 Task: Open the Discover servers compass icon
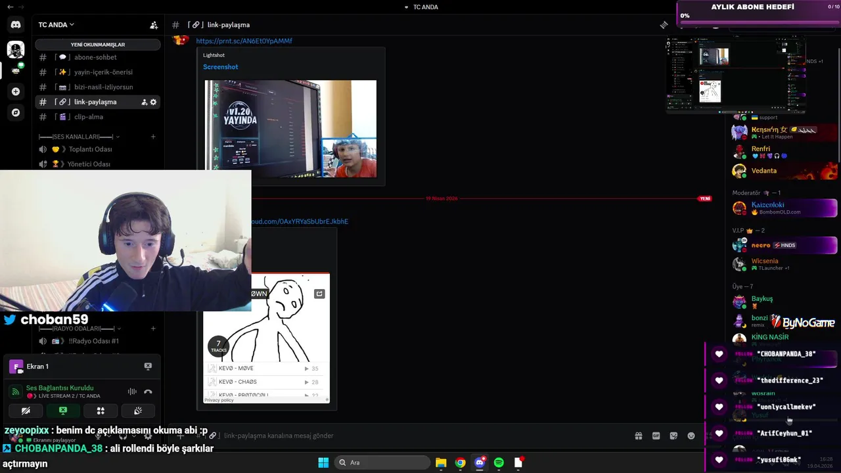16,112
